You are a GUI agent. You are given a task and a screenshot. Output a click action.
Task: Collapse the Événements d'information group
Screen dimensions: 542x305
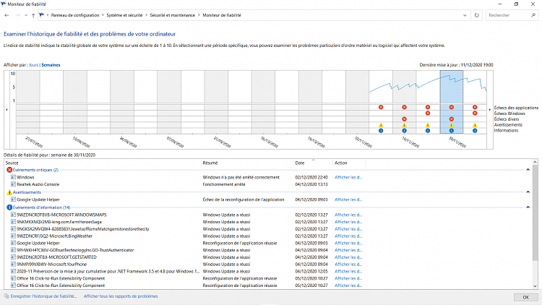(528, 207)
